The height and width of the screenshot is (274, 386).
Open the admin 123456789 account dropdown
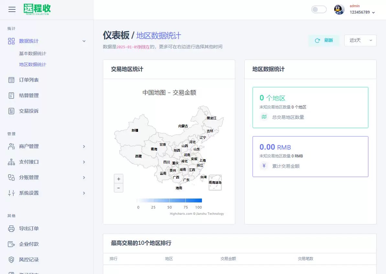tap(362, 9)
